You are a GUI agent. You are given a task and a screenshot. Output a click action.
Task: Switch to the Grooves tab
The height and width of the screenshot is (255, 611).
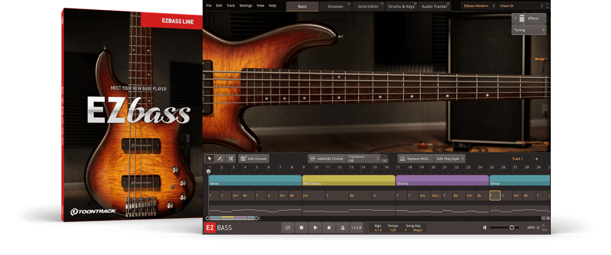click(x=335, y=6)
